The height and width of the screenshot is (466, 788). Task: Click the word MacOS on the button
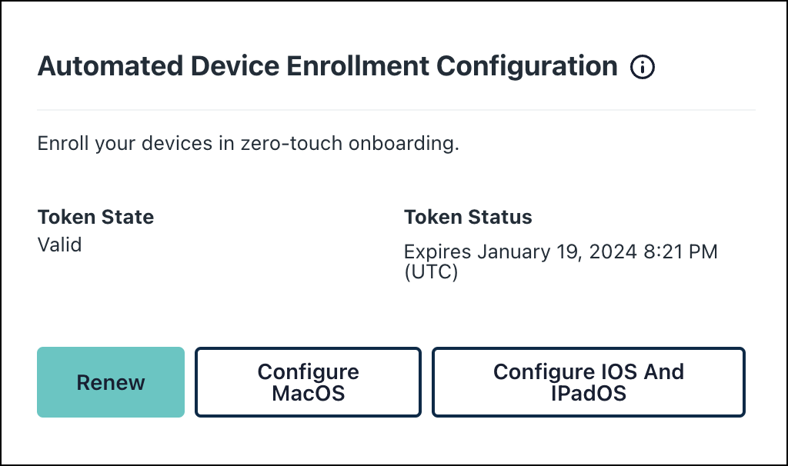(x=308, y=394)
